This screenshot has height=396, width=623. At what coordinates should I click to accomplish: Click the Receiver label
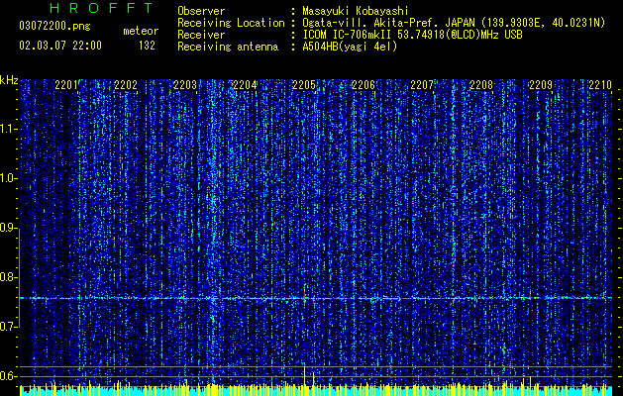(x=201, y=35)
